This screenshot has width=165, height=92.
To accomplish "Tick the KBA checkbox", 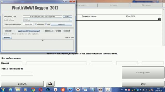I will (46, 24).
